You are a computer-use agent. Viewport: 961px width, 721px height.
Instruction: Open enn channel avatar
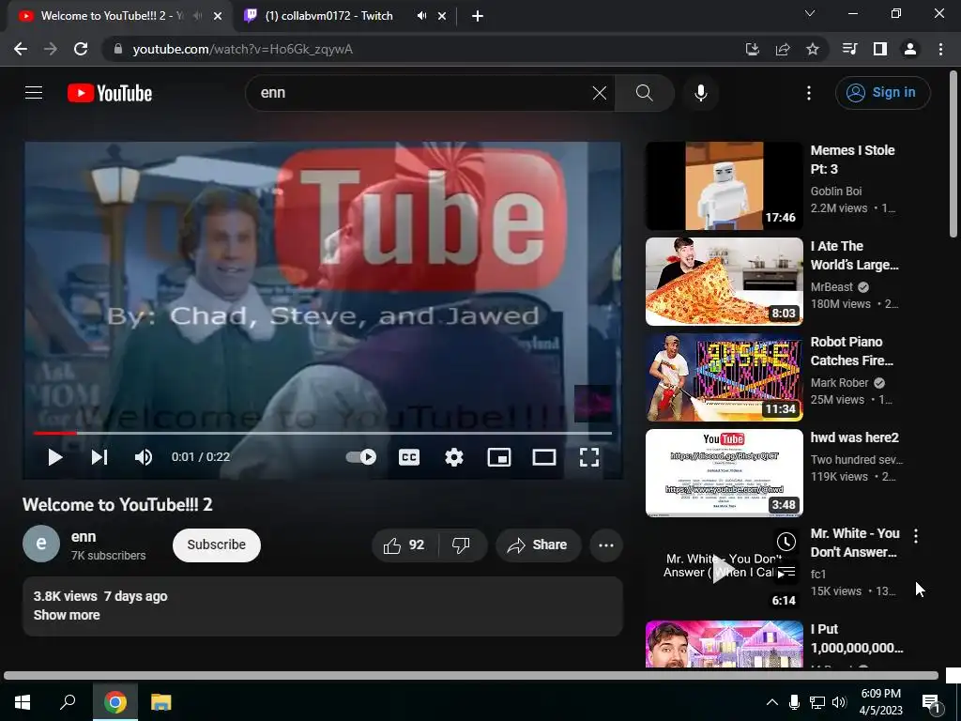(x=41, y=544)
